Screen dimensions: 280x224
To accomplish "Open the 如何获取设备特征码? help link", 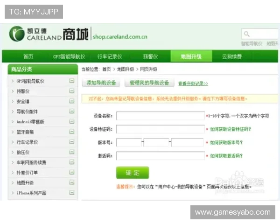I will pos(231,129).
